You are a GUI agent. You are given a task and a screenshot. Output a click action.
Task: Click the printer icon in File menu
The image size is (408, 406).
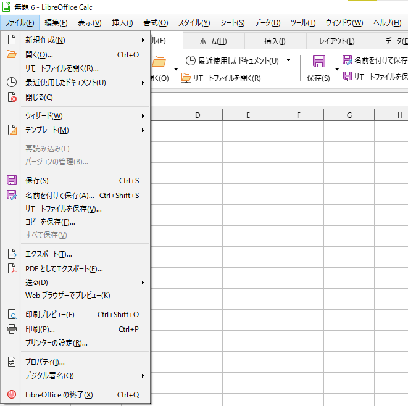coord(12,329)
